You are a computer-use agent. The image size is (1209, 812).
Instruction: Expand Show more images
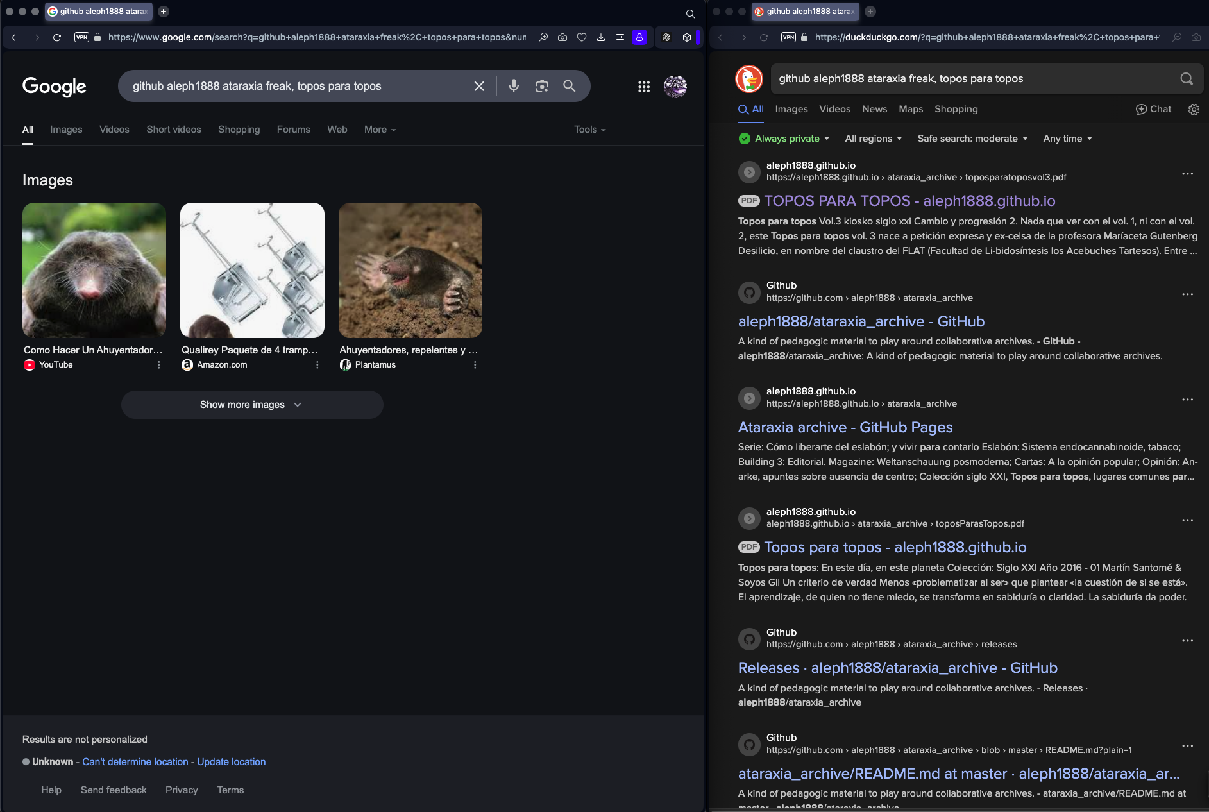click(251, 405)
